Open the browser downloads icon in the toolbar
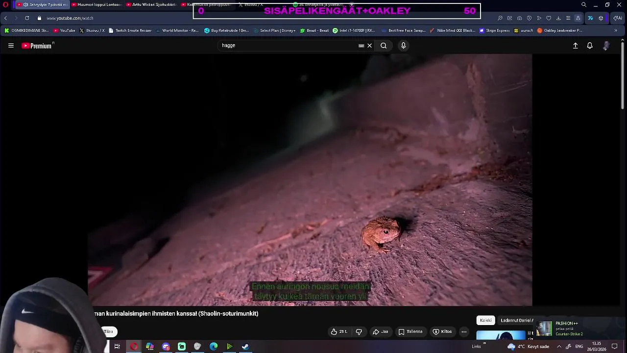 (x=558, y=18)
